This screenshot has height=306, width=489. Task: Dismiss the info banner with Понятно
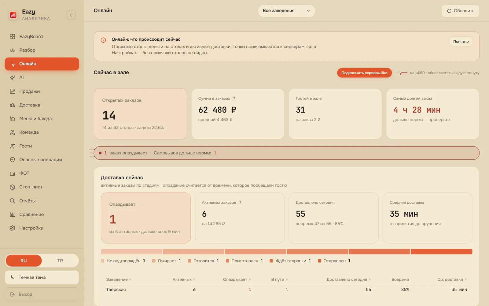[x=461, y=42]
